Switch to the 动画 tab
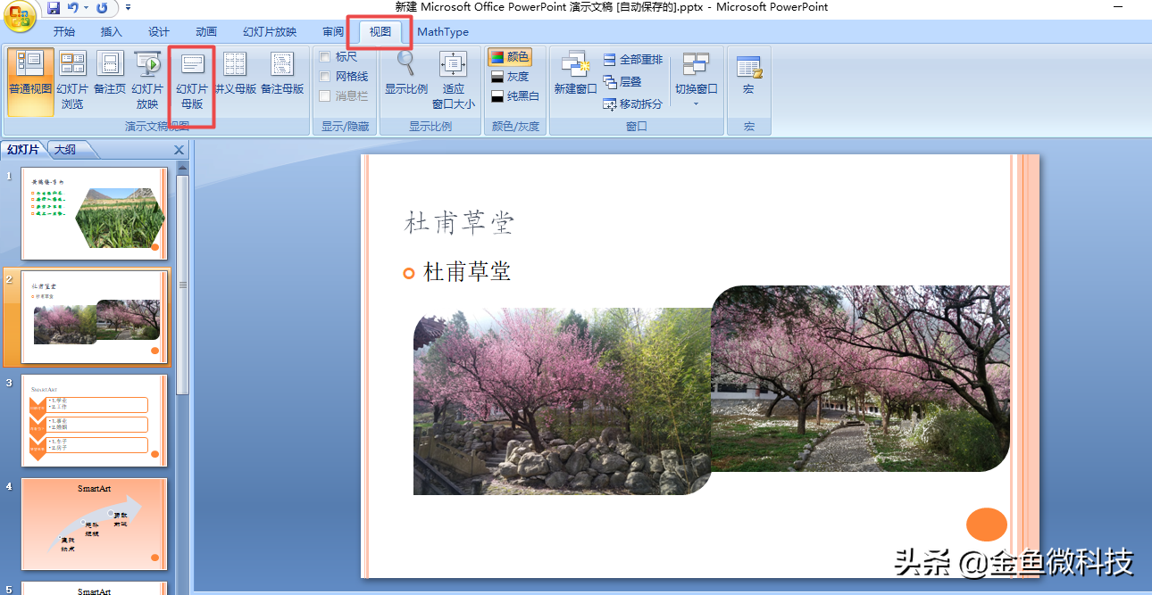 (x=206, y=32)
